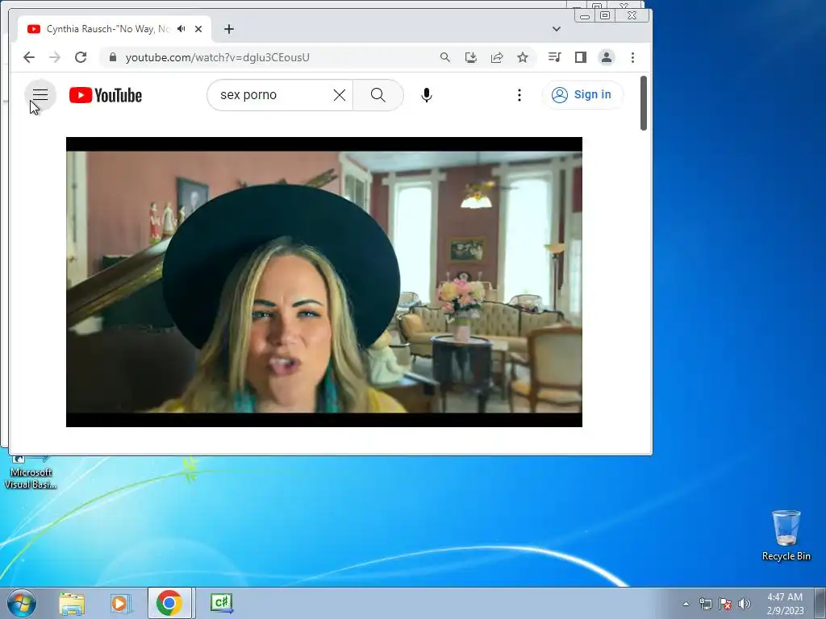Open the C# application in taskbar
The height and width of the screenshot is (619, 826).
[x=221, y=603]
